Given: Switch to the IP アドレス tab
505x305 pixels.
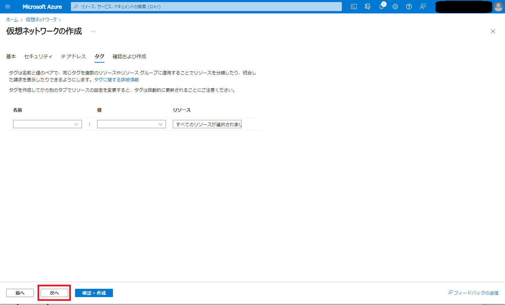Looking at the screenshot, I should coord(74,57).
